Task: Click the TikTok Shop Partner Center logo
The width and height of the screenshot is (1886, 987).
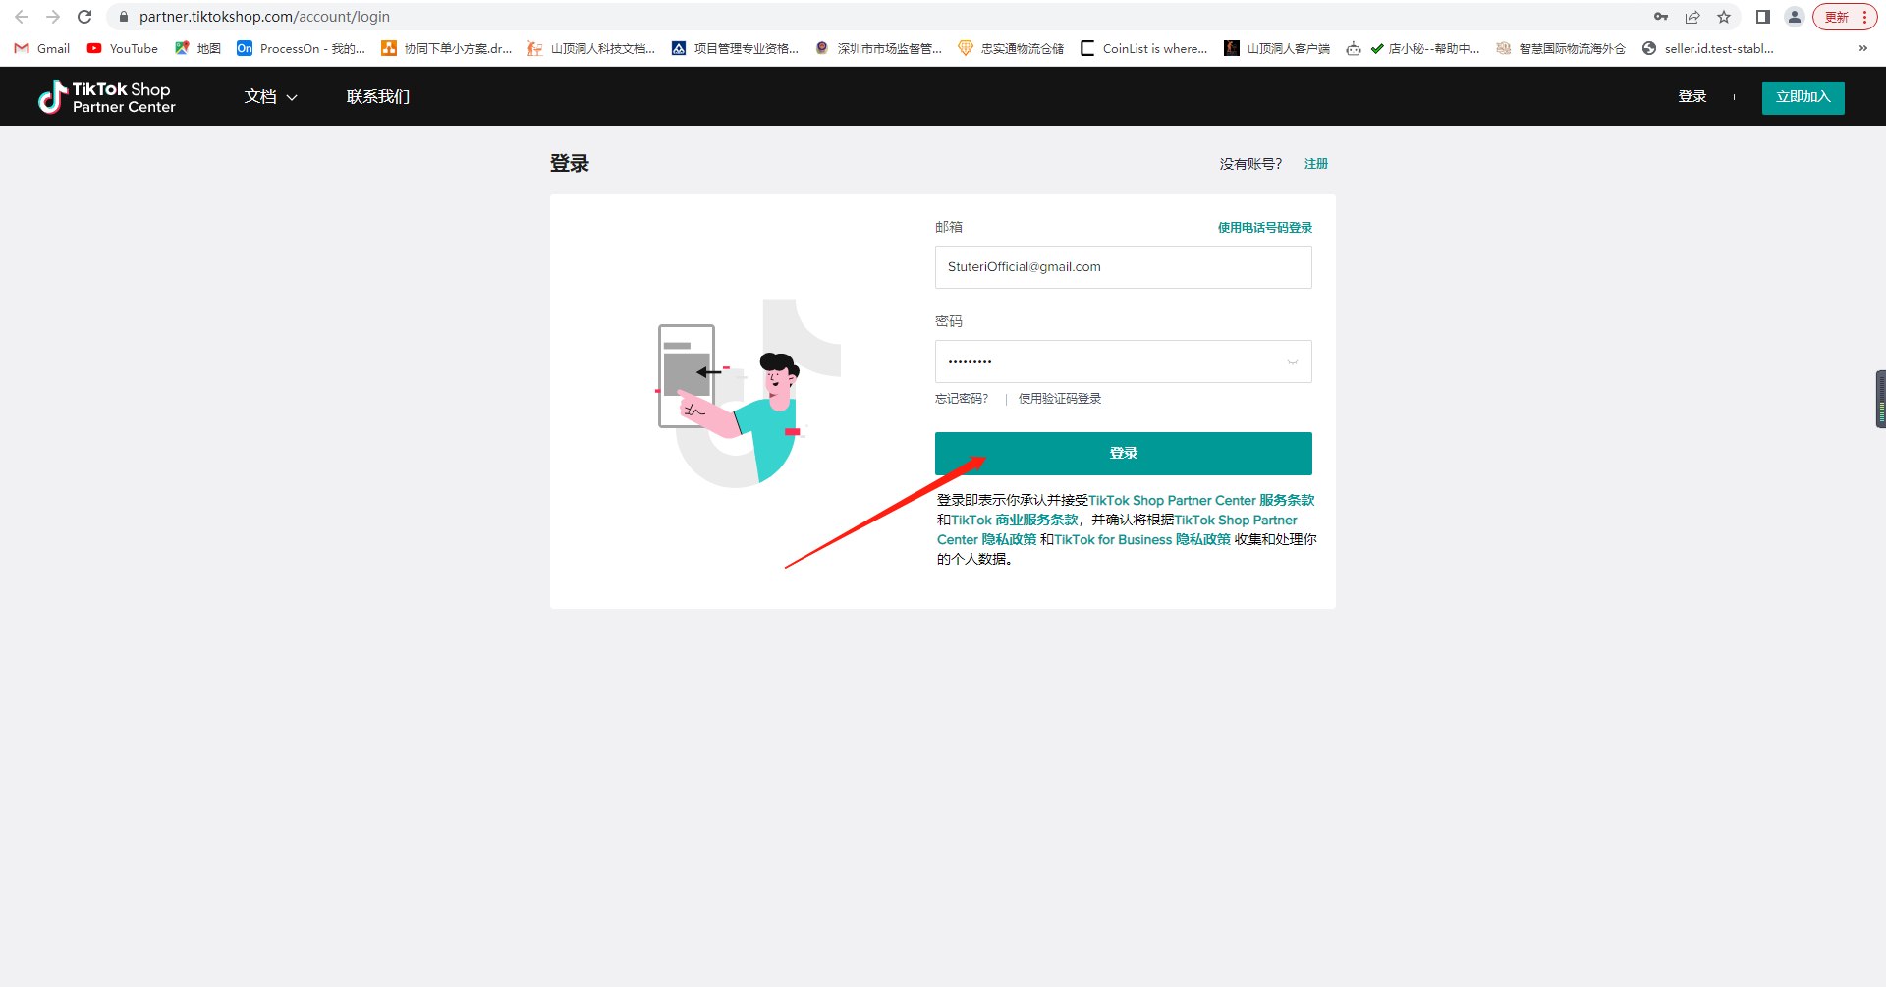Action: tap(106, 97)
